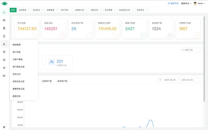Screen dimensions: 208x130
Task: Switch to the 账号管理 tab
Action: coord(109,10)
